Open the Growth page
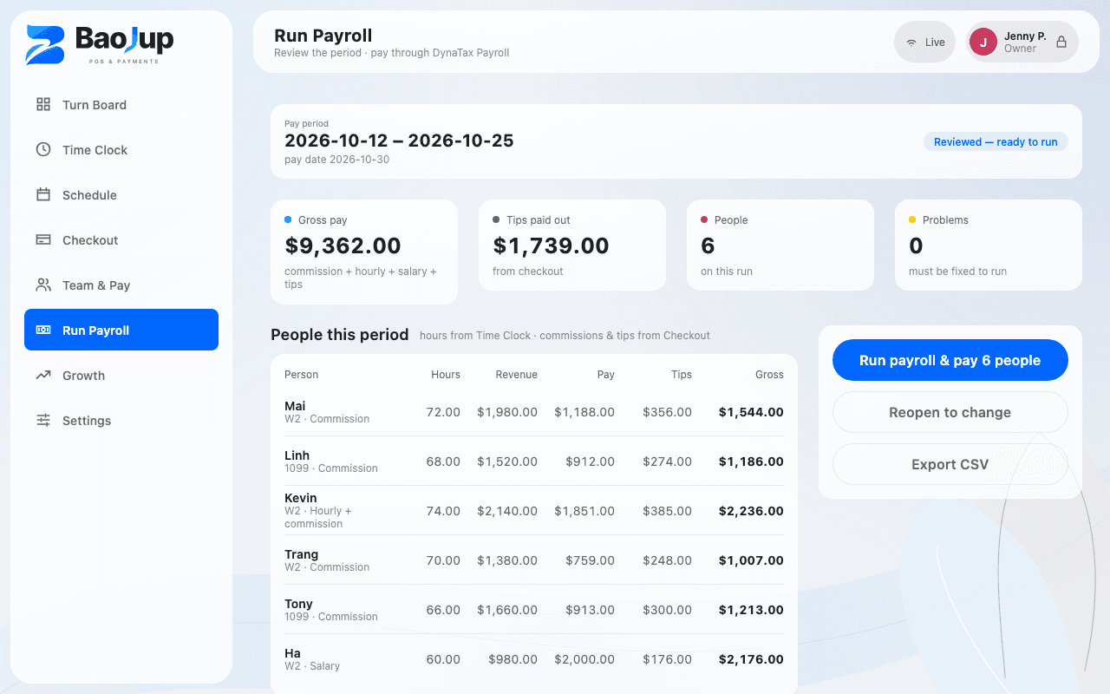This screenshot has width=1110, height=694. [121, 376]
